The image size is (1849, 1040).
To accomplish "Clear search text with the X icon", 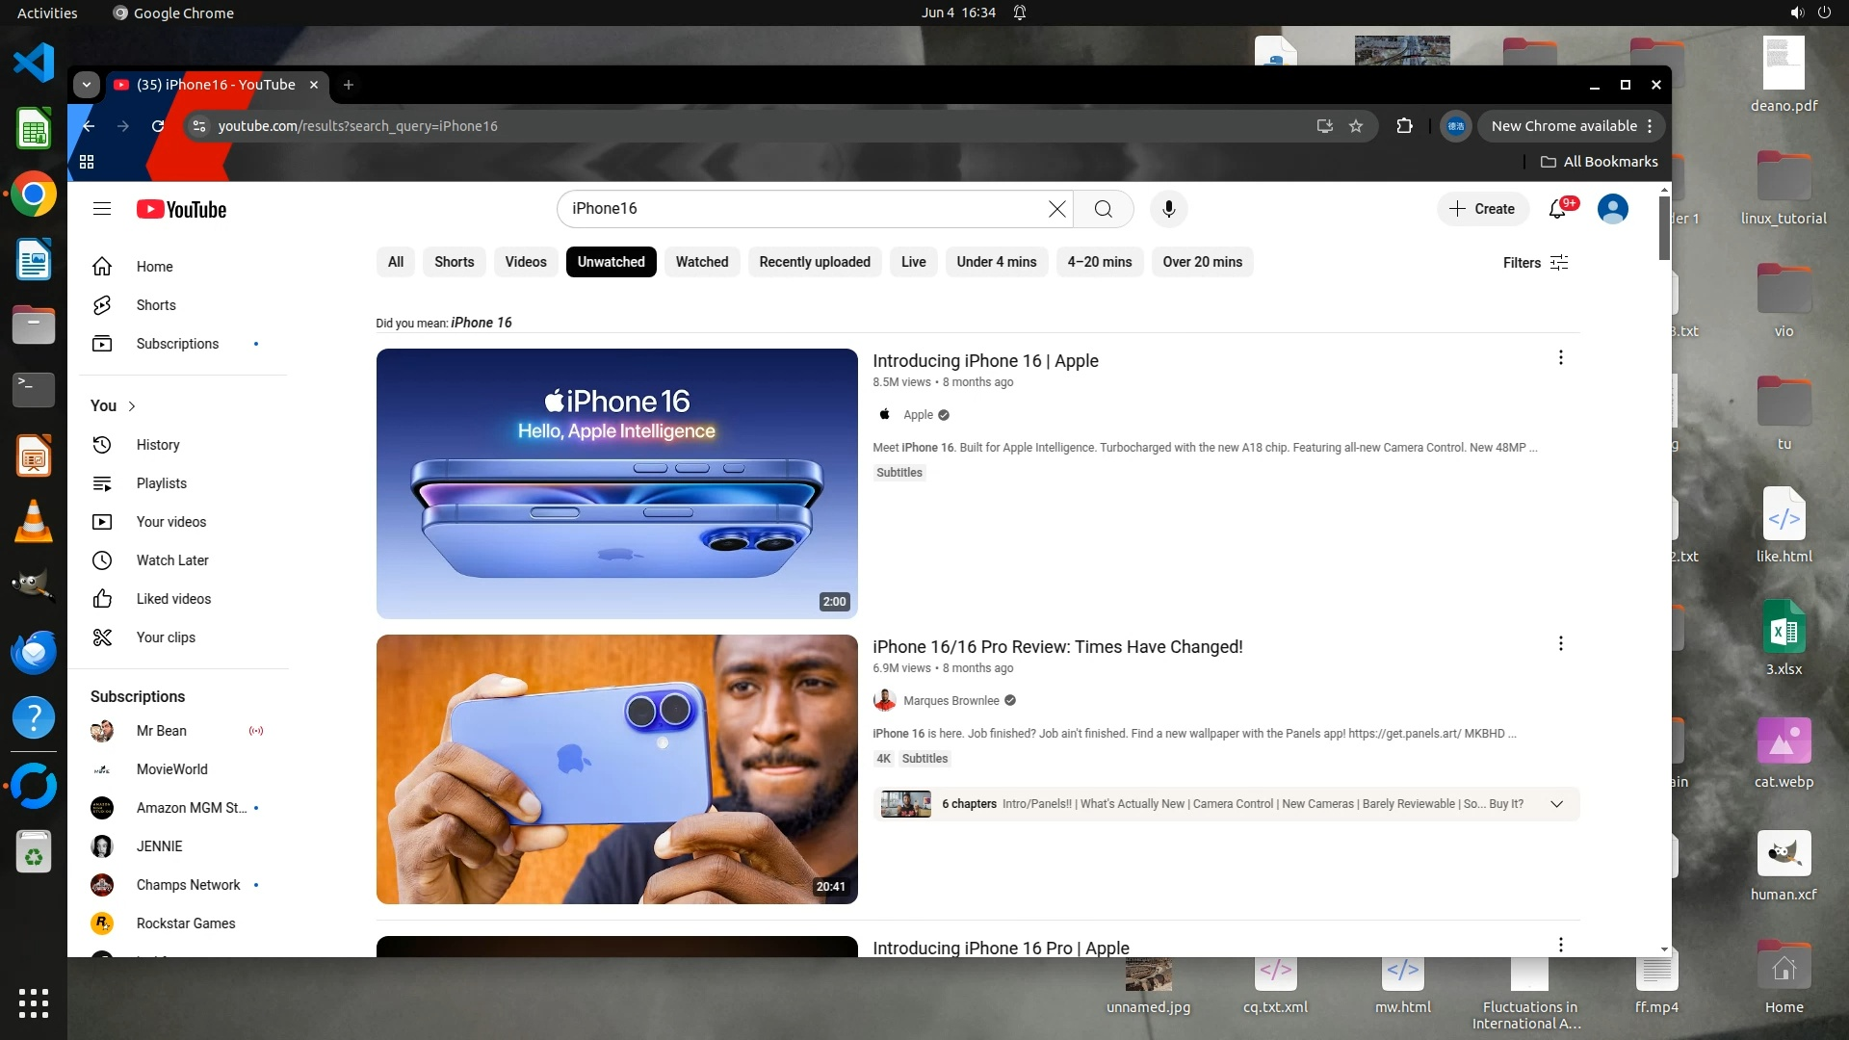I will click(x=1056, y=209).
